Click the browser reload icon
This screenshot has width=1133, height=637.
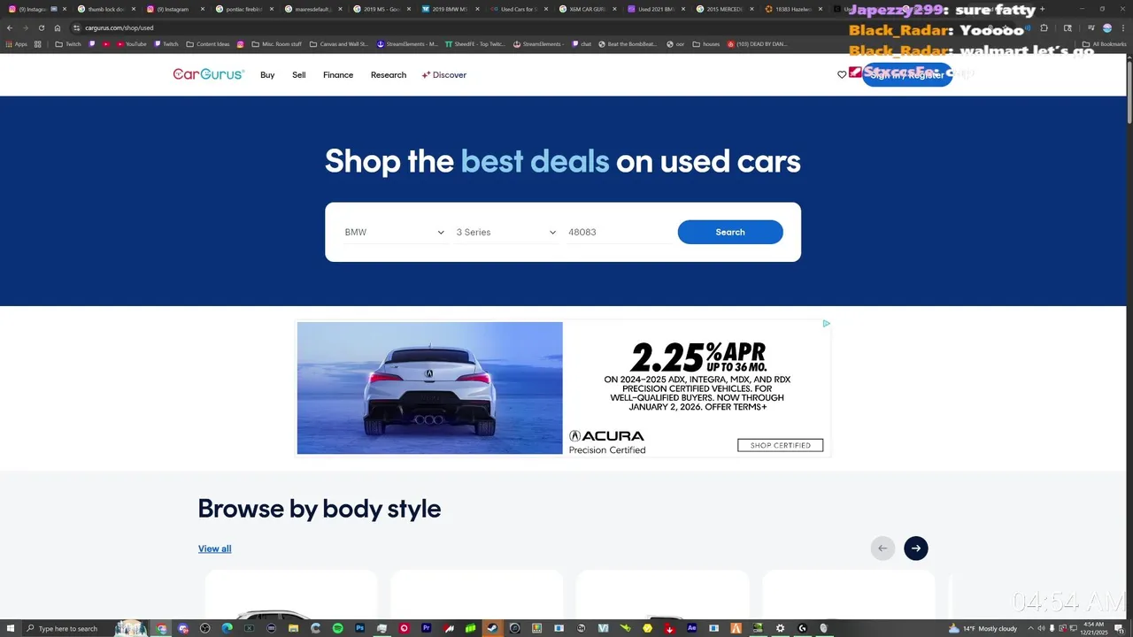click(41, 27)
